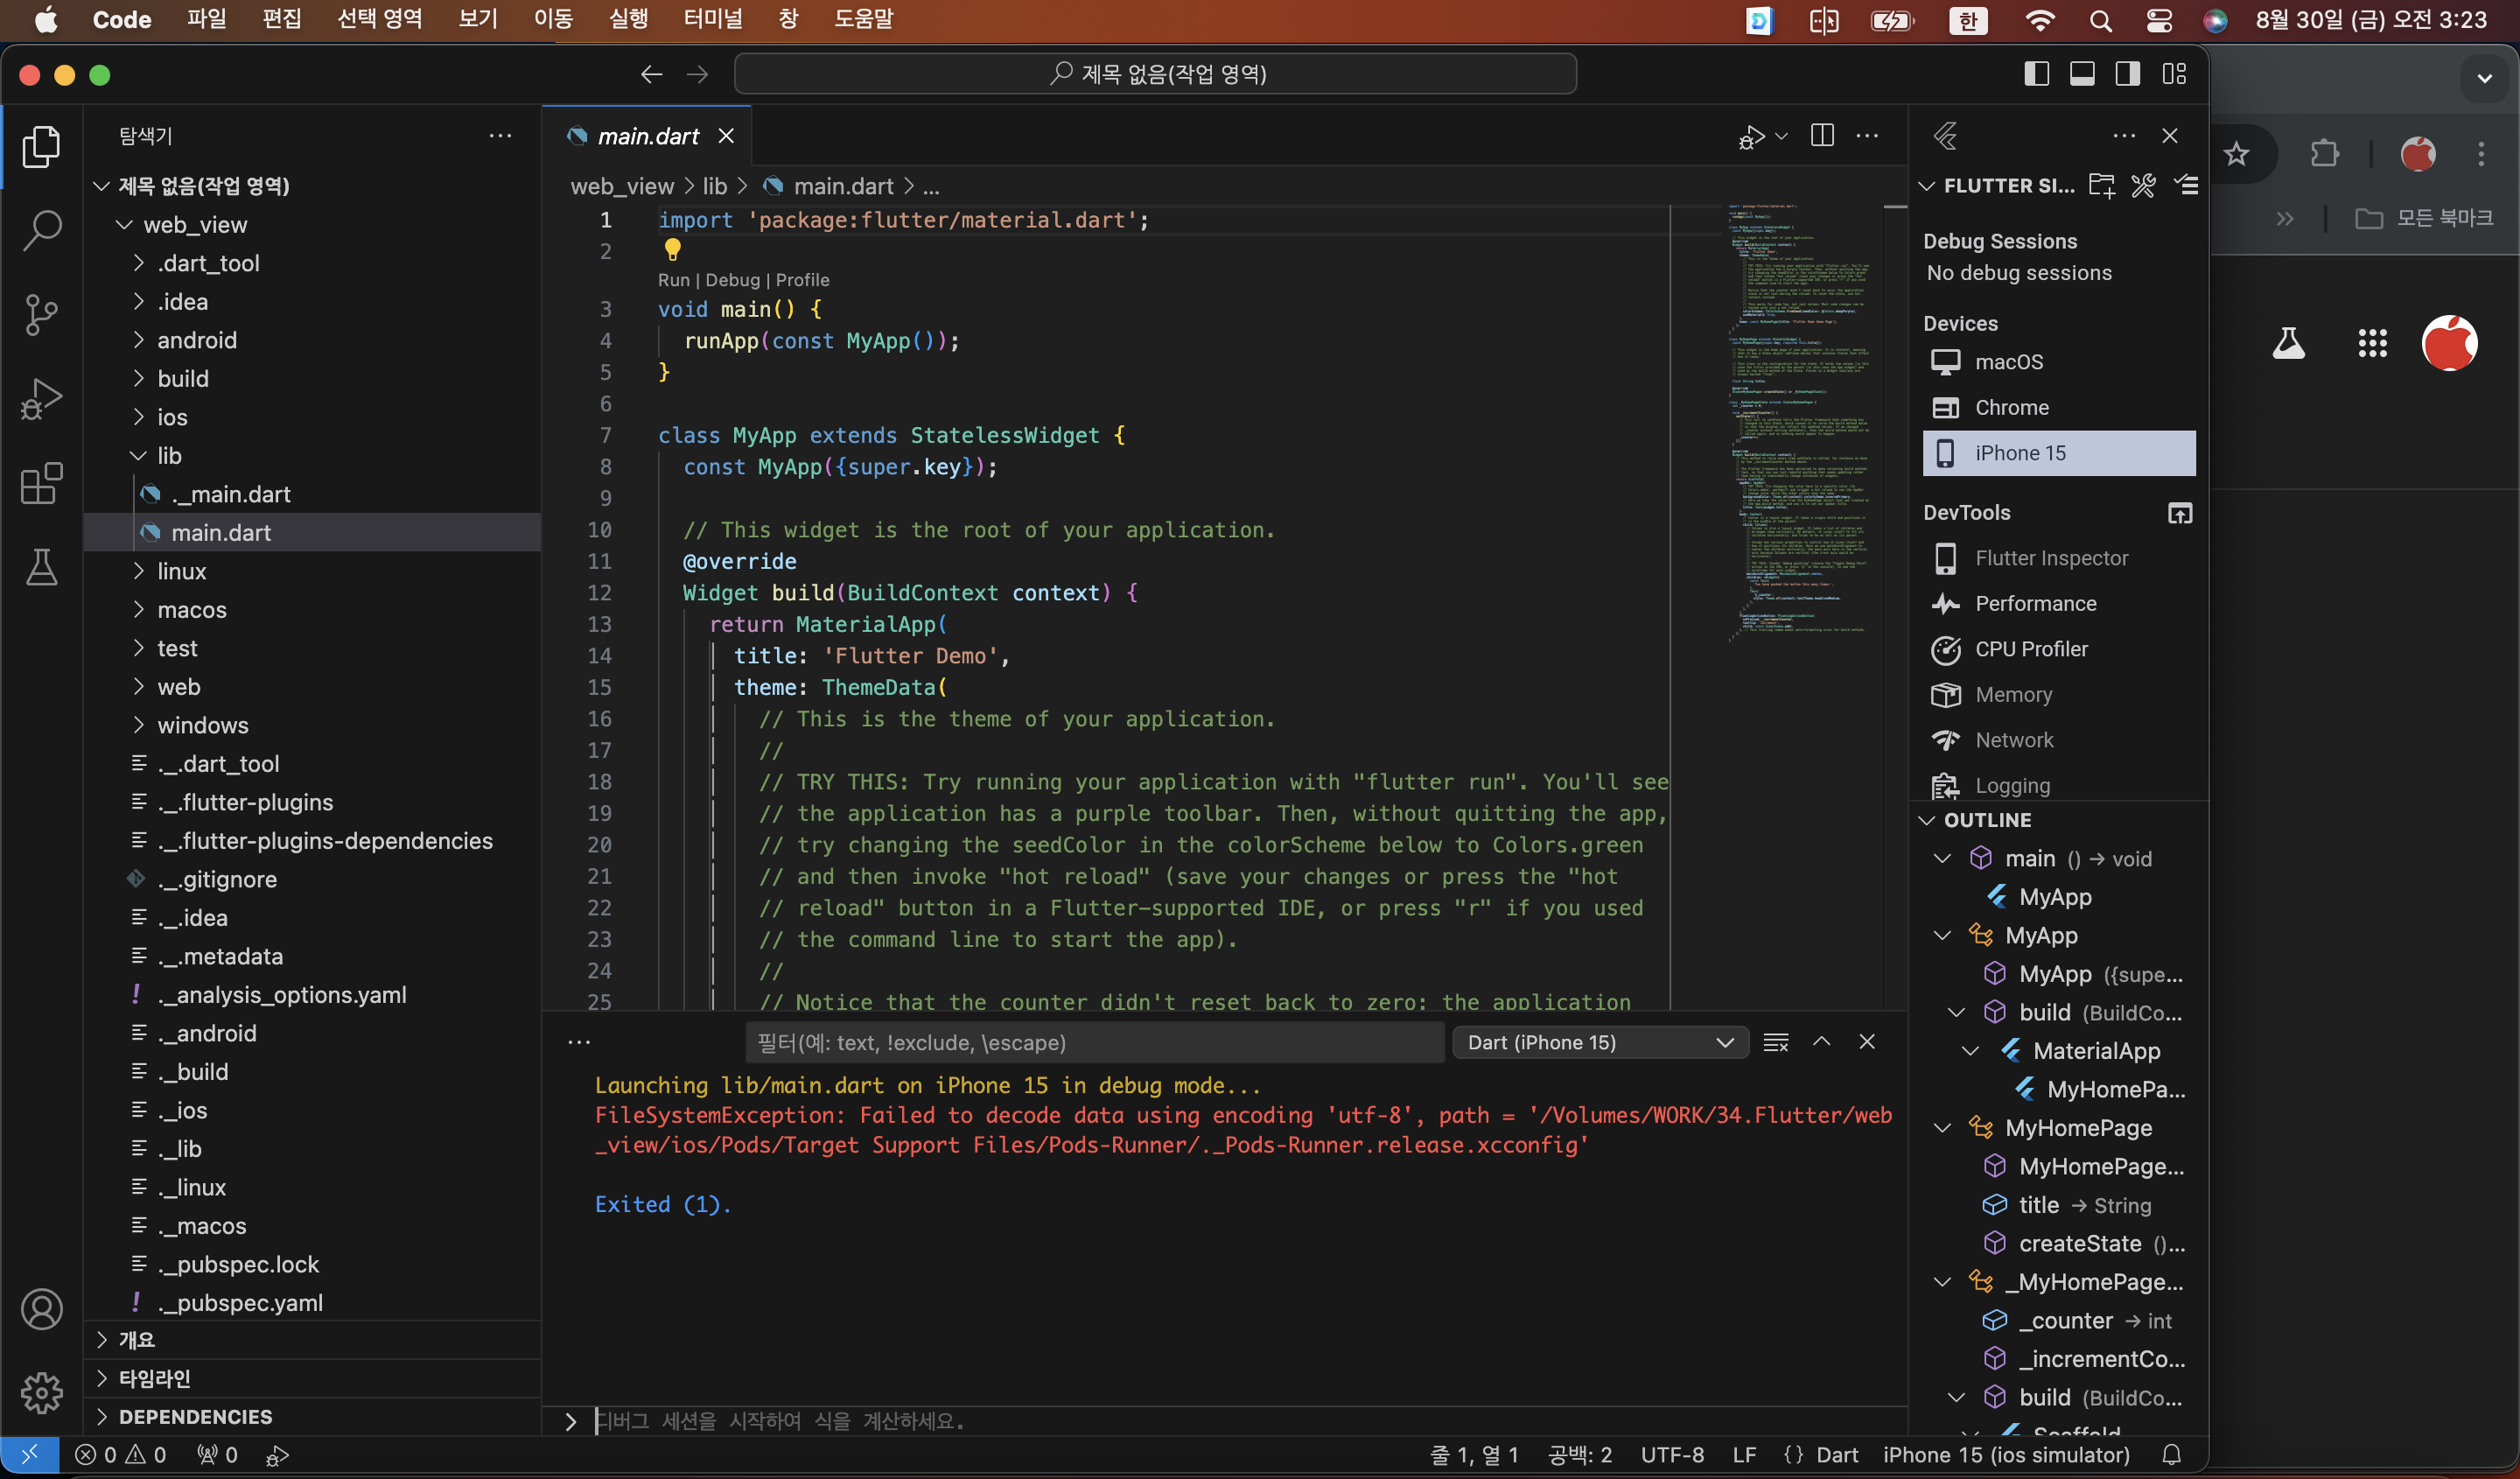
Task: Click the lightbulb code action icon
Action: pos(673,249)
